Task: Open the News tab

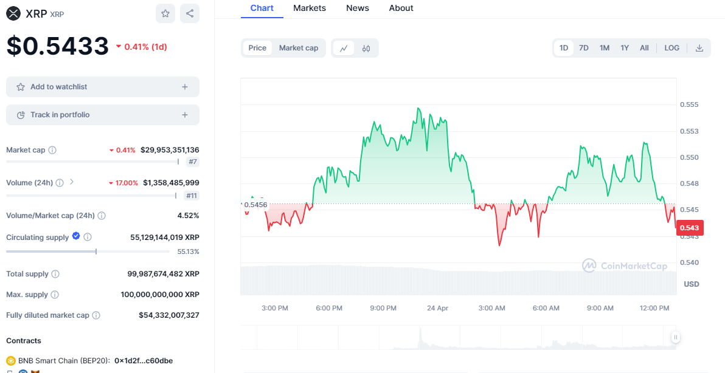Action: pos(358,8)
